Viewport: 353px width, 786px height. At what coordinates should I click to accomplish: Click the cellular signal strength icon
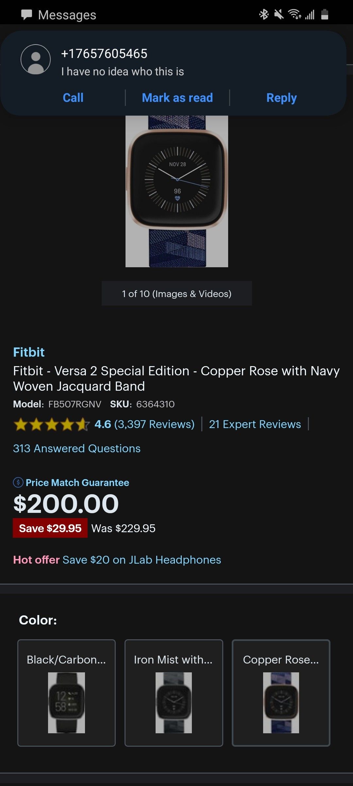310,14
